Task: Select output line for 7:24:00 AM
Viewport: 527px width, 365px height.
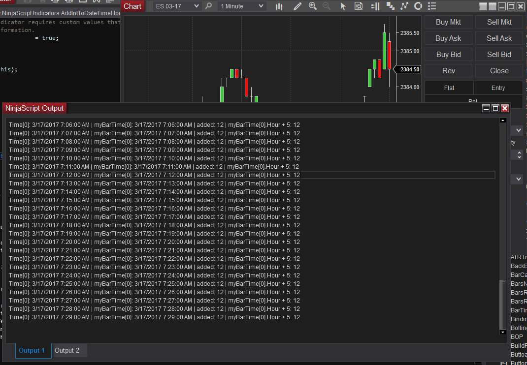Action: coord(154,275)
